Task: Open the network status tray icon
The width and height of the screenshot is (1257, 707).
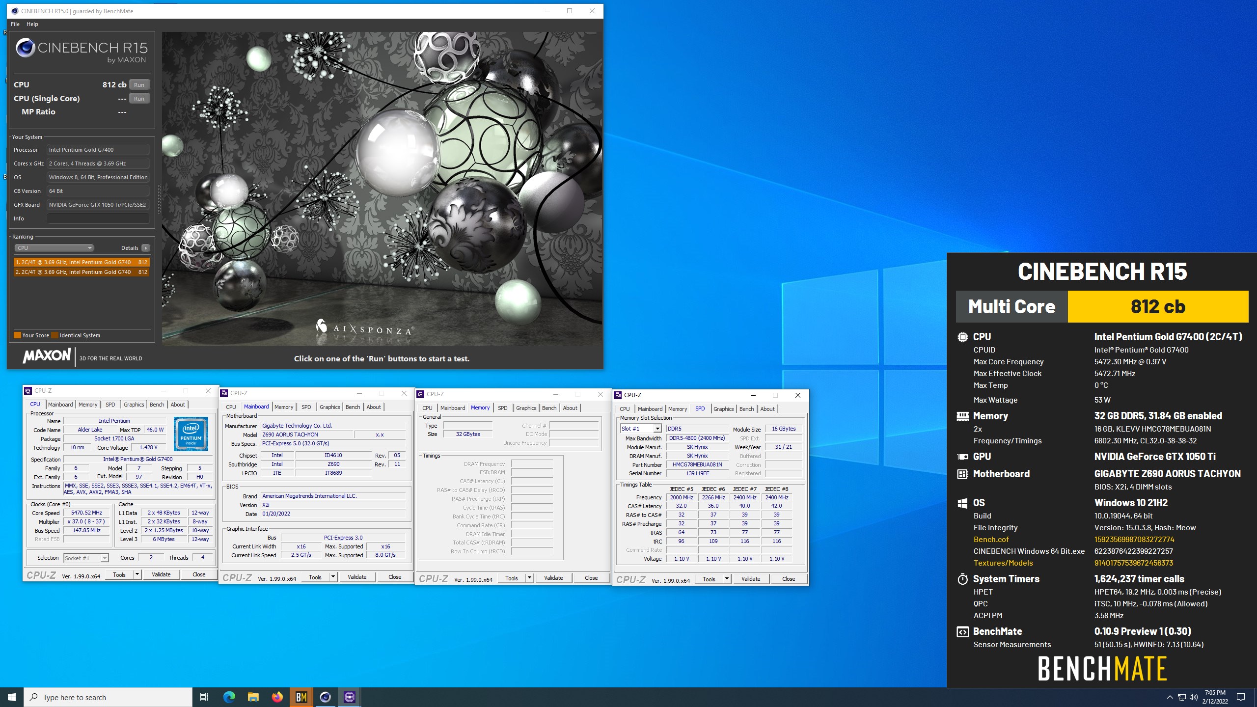Action: tap(1182, 697)
